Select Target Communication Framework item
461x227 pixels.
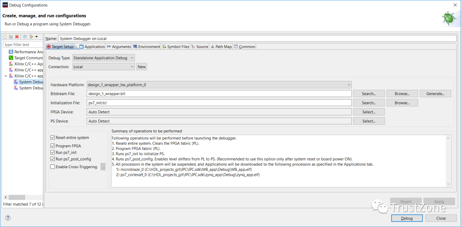click(26, 58)
